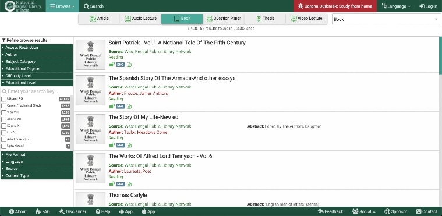
Task: Expand the File Format filter
Action: (37, 154)
